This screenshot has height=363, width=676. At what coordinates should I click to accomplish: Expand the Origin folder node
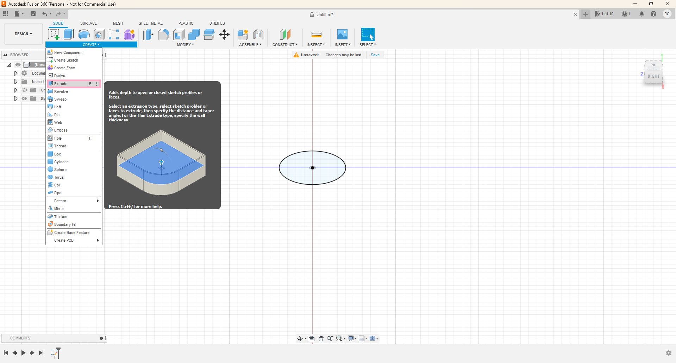(x=15, y=90)
